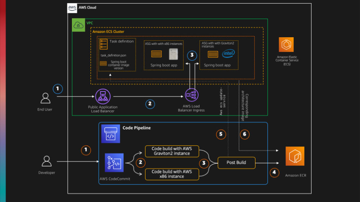Click the Amazon ECS Cluster heading
The image size is (360, 202).
click(108, 31)
